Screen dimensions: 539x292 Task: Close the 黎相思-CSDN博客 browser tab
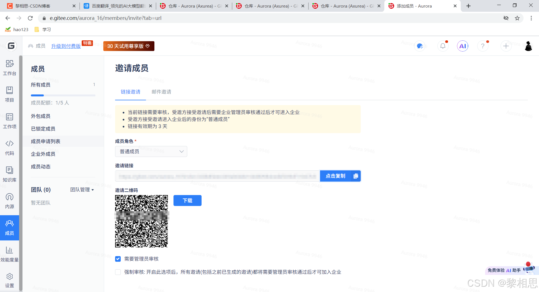click(74, 6)
